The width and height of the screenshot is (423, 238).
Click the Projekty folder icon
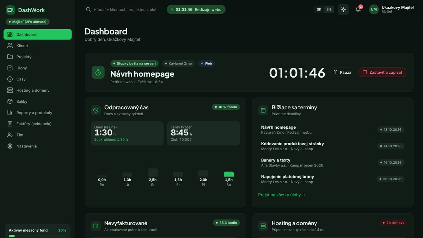[10, 57]
